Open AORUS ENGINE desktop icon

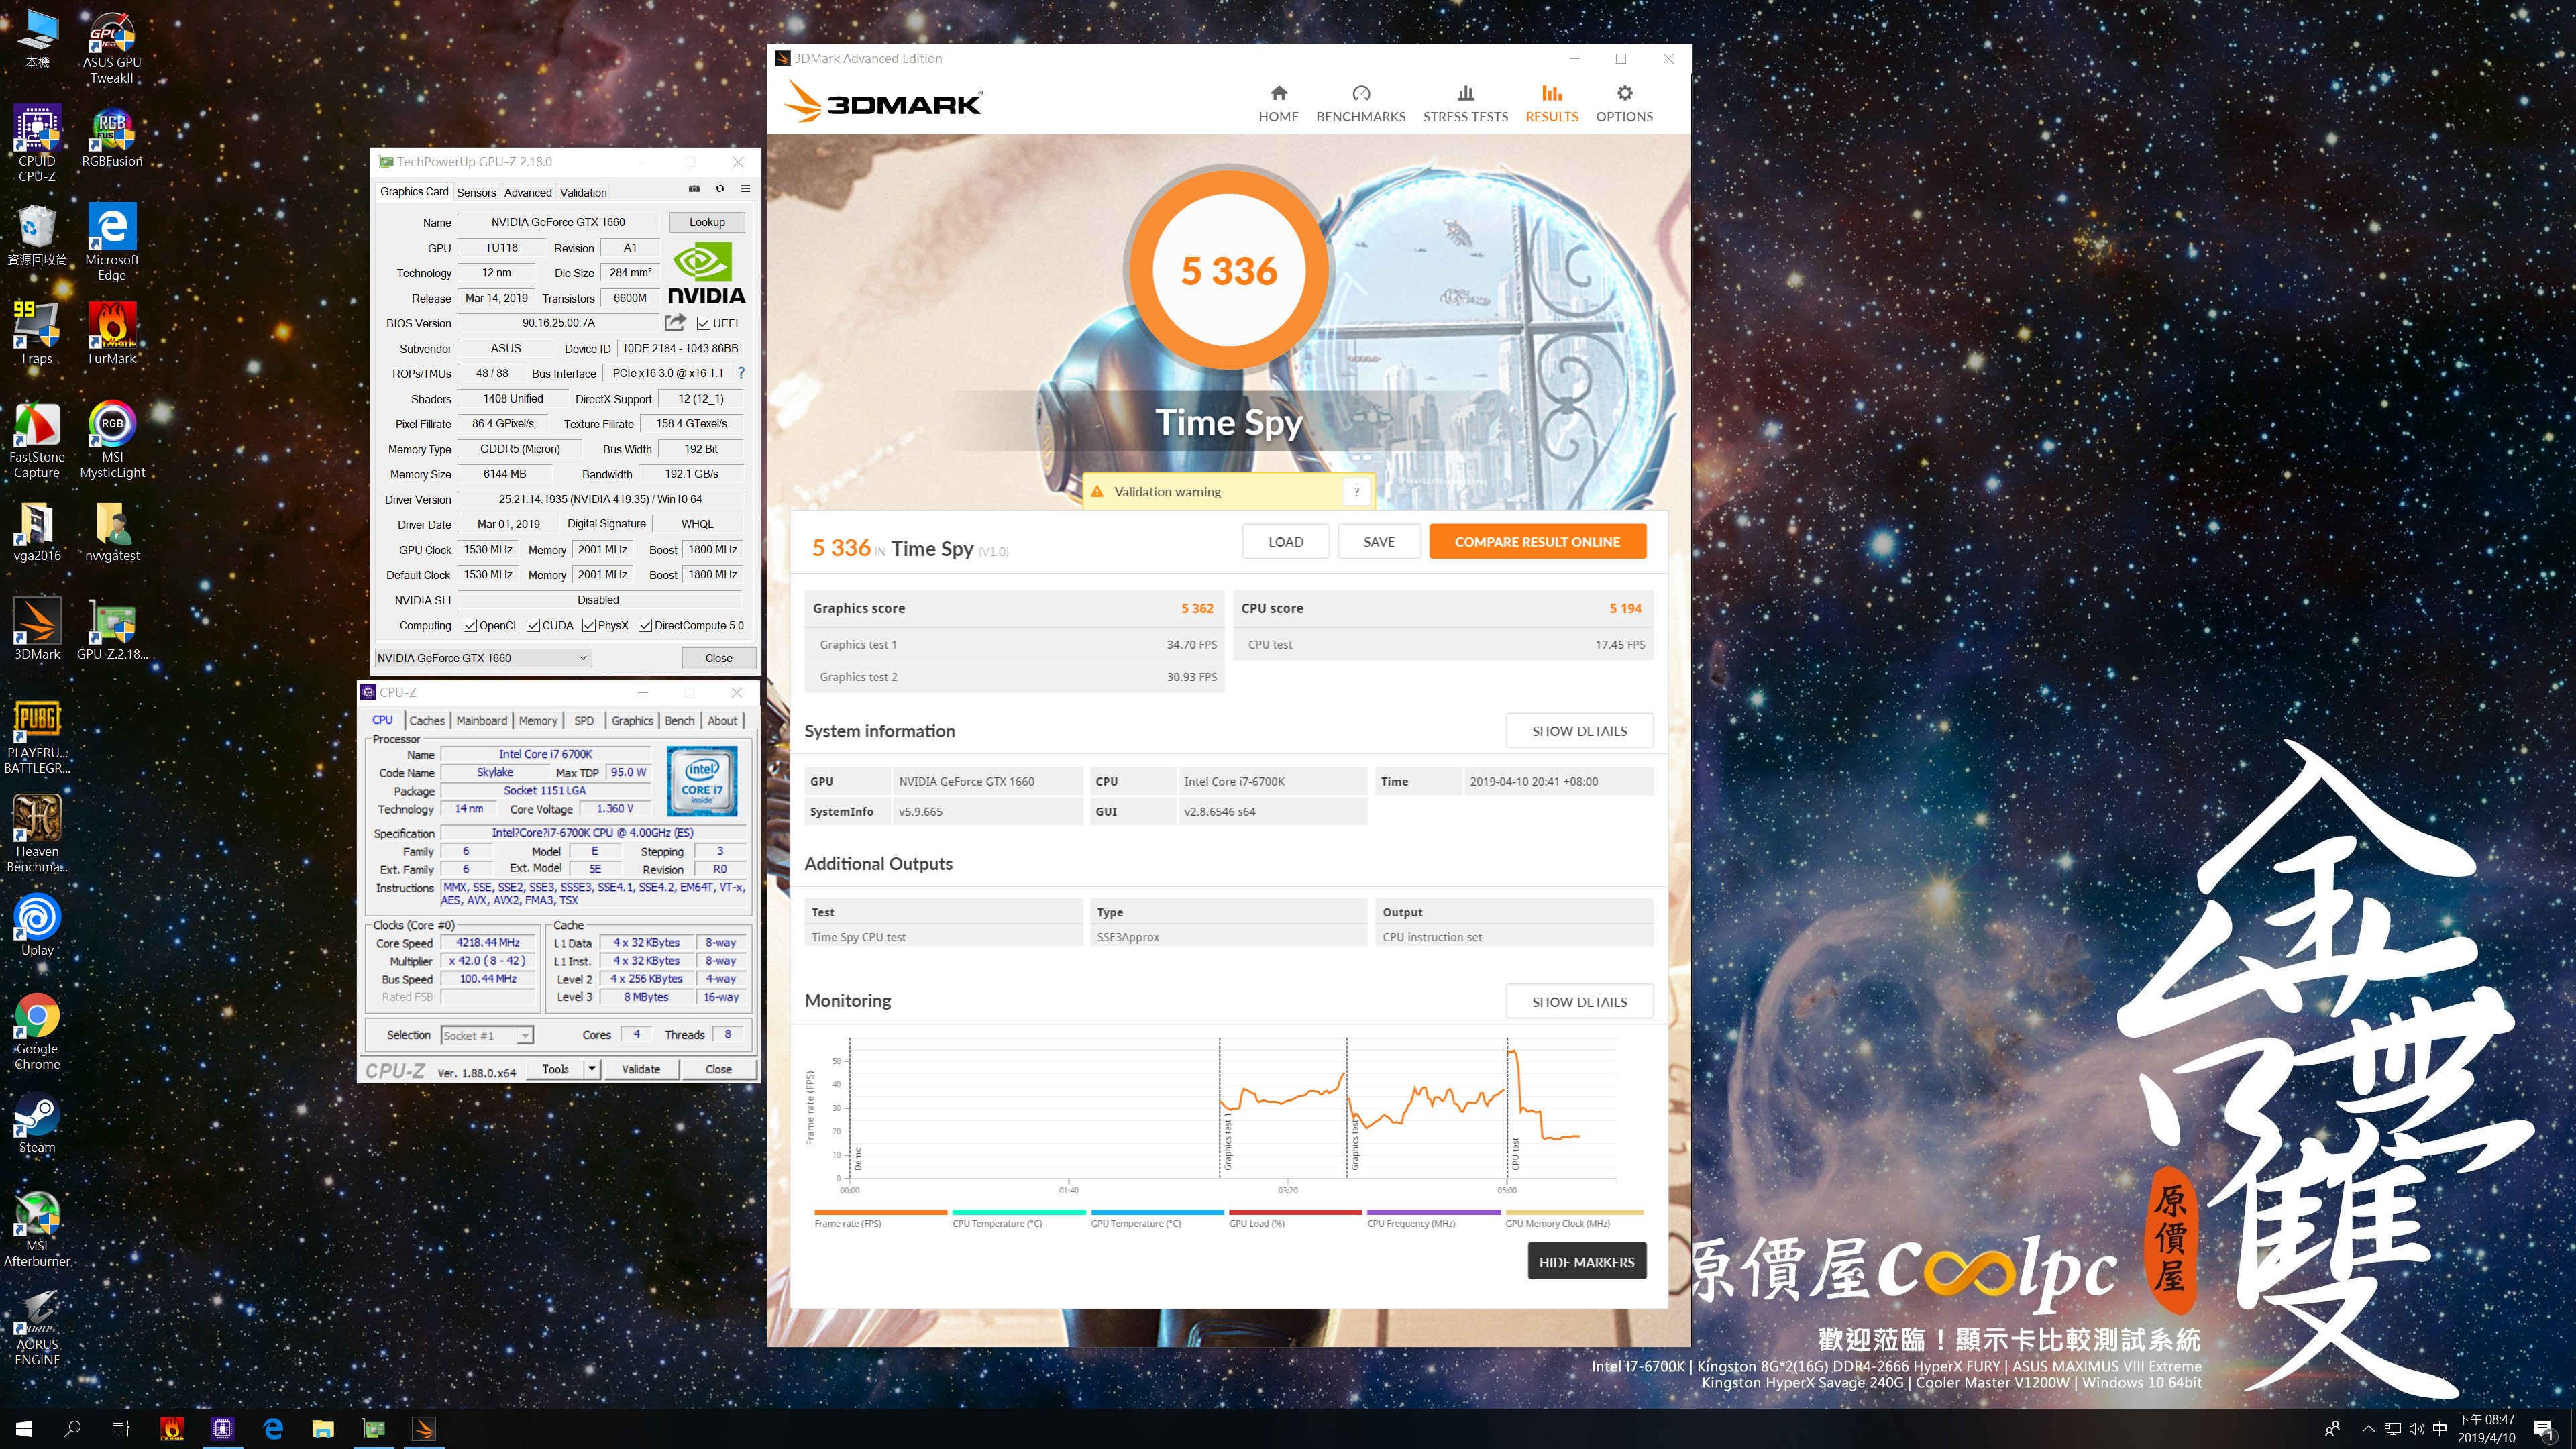coord(37,1328)
